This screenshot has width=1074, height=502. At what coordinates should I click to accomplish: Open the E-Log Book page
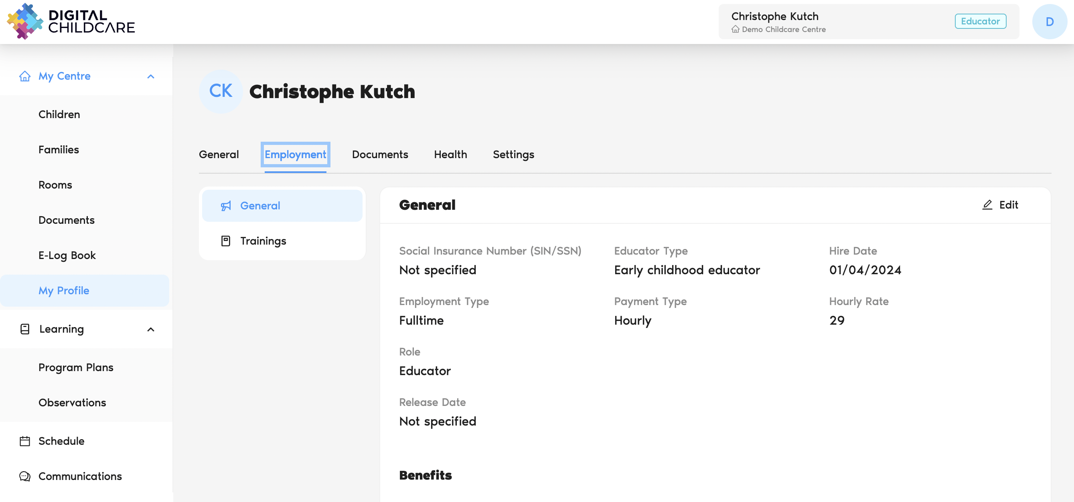(x=67, y=255)
